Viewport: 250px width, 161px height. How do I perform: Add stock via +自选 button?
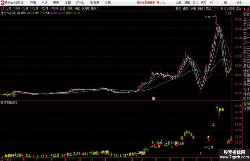(231, 8)
